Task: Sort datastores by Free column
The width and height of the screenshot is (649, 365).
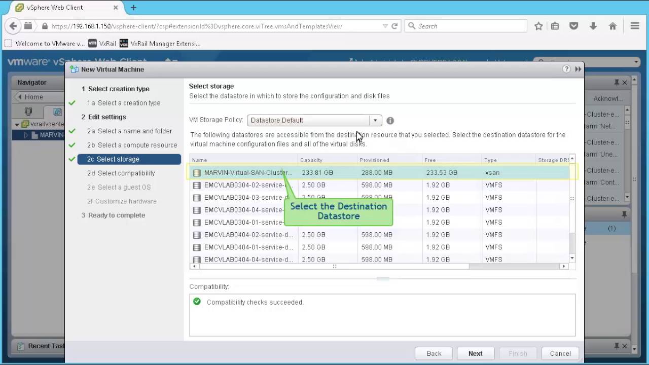Action: tap(452, 160)
